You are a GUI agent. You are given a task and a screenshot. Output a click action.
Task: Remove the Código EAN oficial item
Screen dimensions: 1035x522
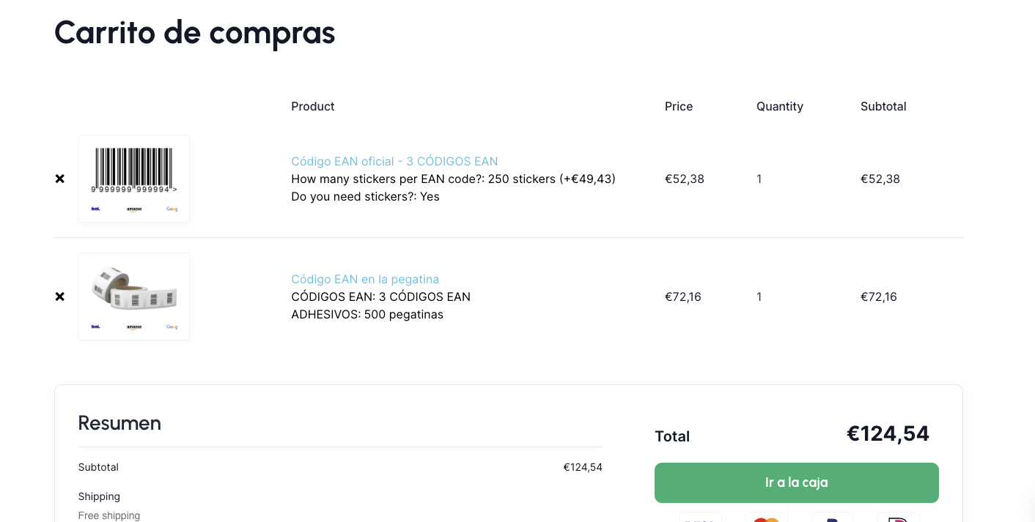pyautogui.click(x=60, y=179)
